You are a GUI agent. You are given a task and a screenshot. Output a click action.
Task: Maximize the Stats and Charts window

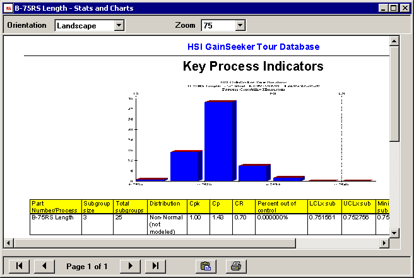click(394, 8)
